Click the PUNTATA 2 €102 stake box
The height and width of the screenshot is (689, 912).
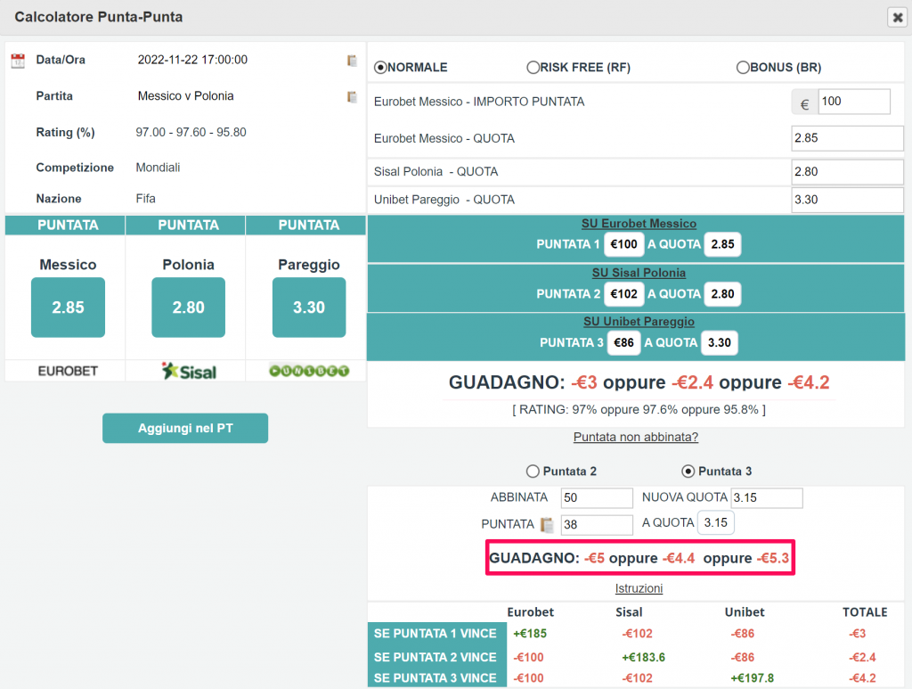pyautogui.click(x=624, y=294)
